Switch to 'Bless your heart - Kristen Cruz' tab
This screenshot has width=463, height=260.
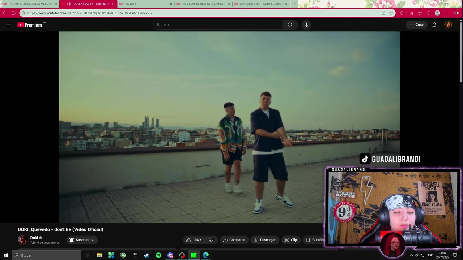coord(261,4)
